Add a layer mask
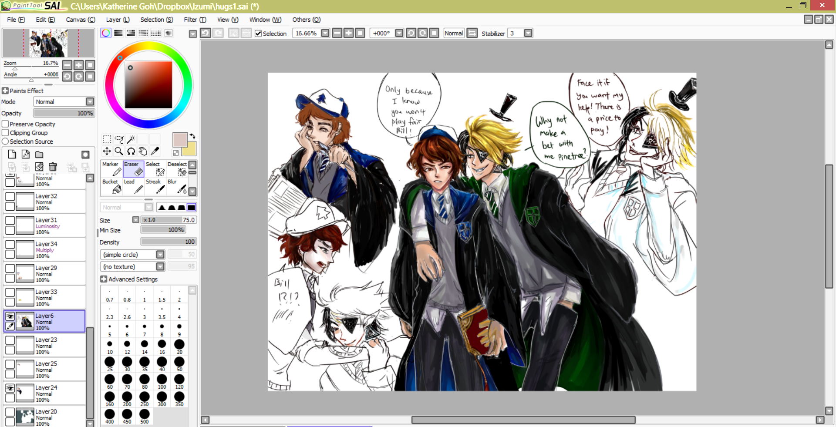 click(x=85, y=155)
